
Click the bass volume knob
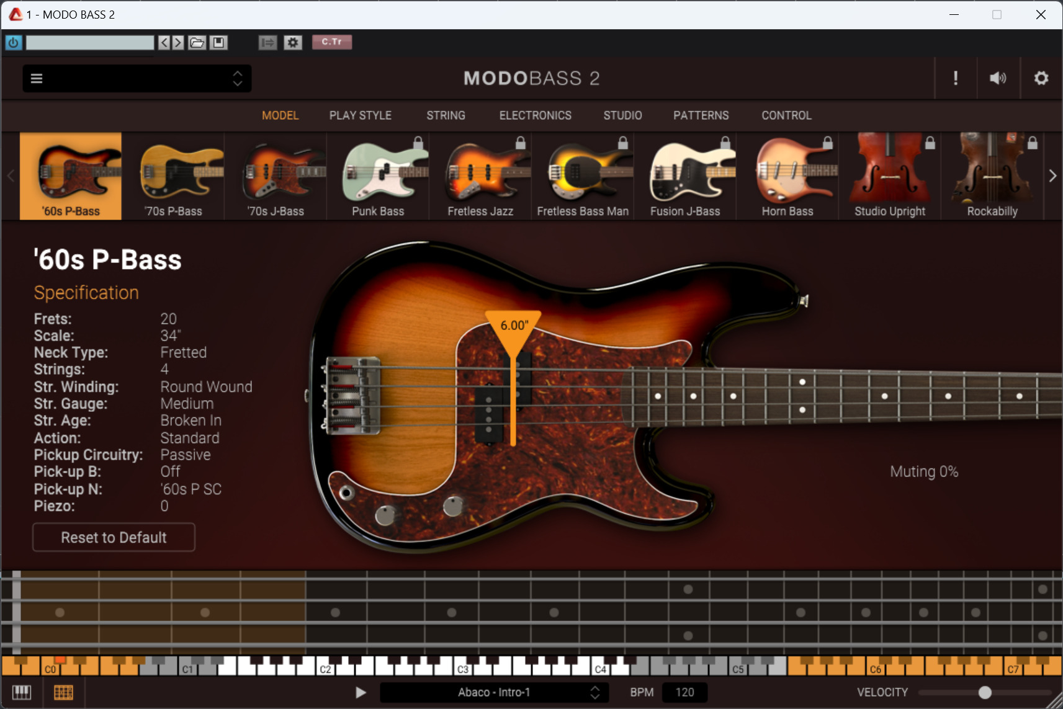coord(453,506)
